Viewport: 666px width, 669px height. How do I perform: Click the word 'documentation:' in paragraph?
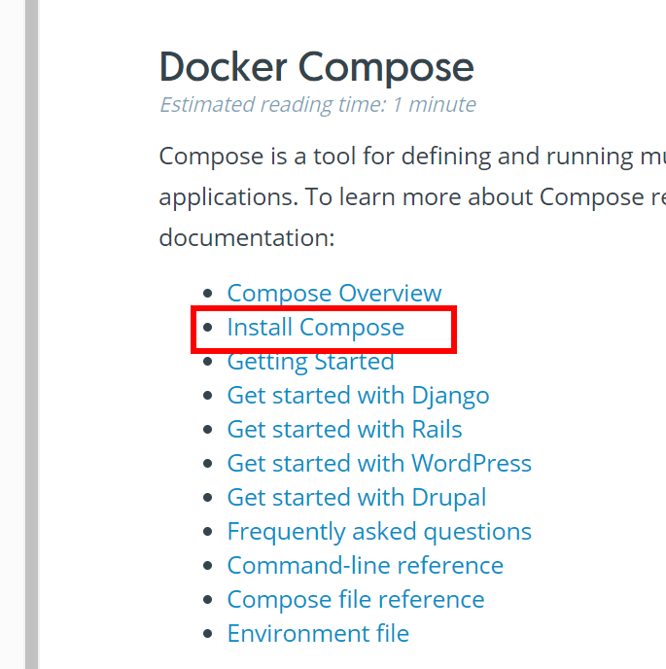[x=247, y=237]
